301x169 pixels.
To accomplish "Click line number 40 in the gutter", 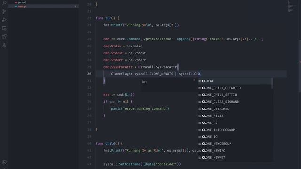I will pyautogui.click(x=89, y=143).
